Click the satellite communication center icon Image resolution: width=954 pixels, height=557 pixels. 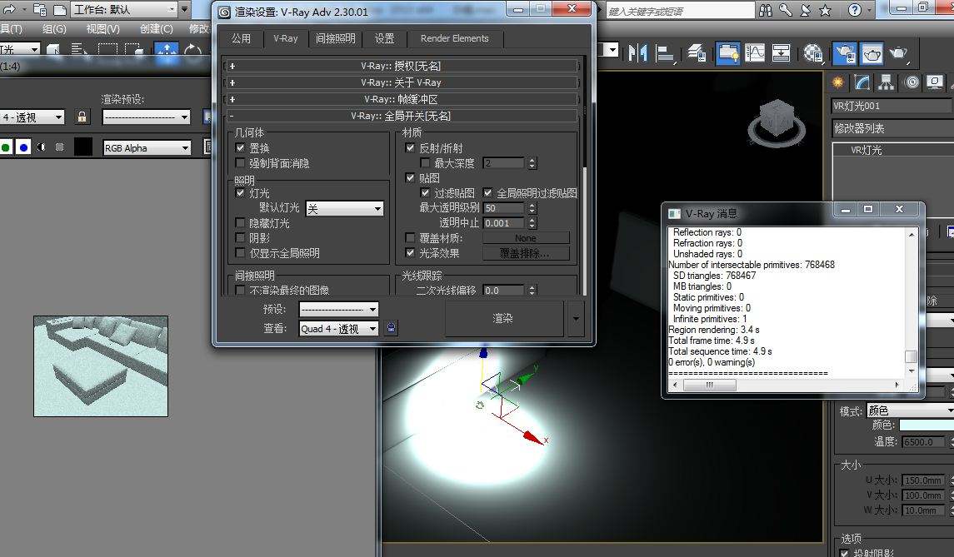coord(806,10)
